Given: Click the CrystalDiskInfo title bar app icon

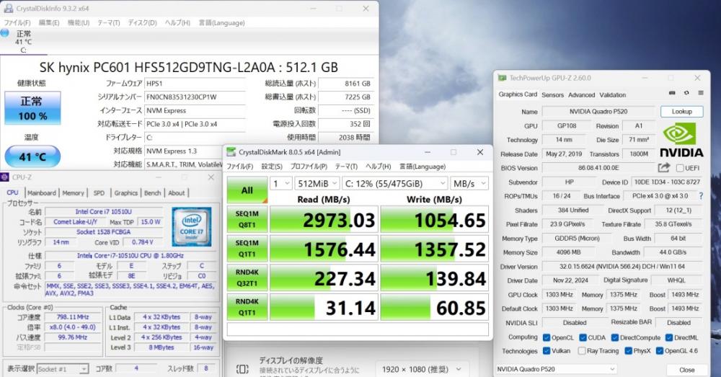Looking at the screenshot, I should pos(8,8).
